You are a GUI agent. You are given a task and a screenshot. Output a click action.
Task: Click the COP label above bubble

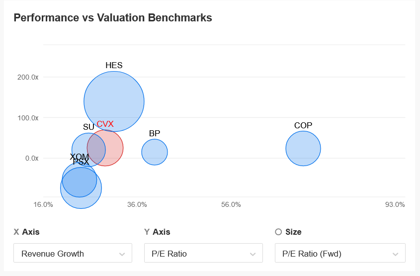click(x=303, y=125)
